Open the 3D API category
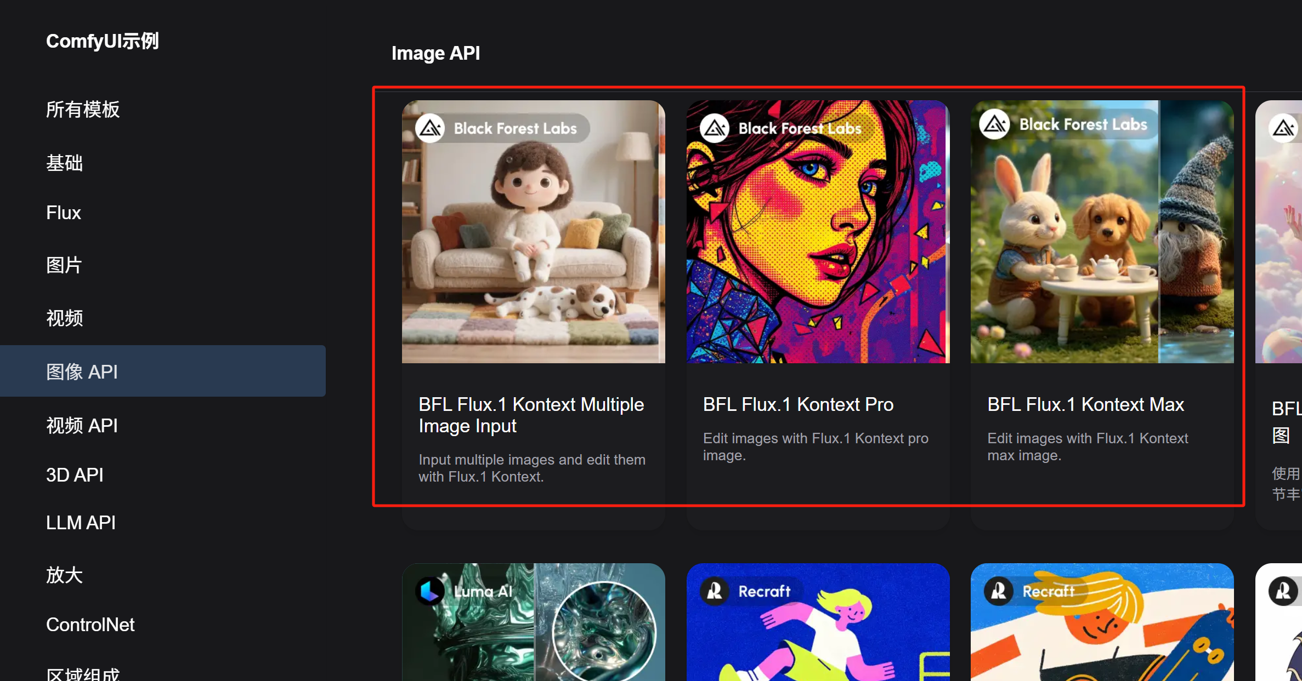 coord(75,474)
